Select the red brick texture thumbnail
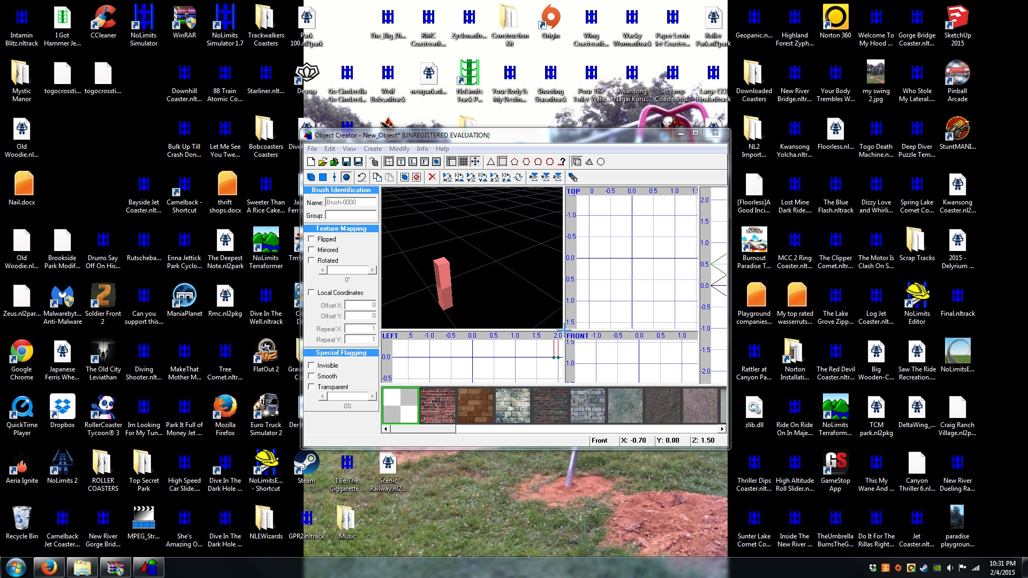The image size is (1028, 578). [437, 406]
